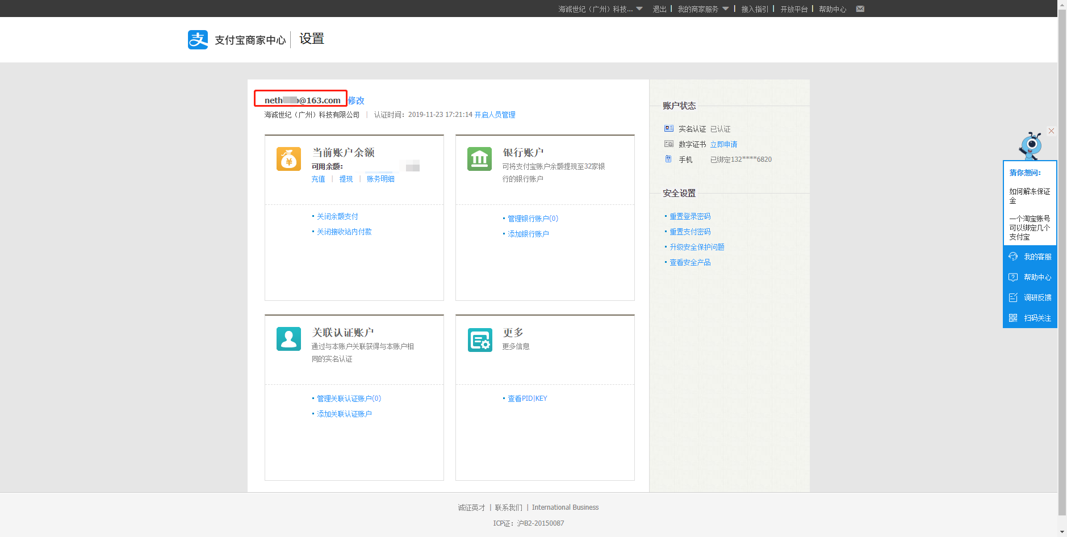Click 关闭接收站内付款 link
Viewport: 1067px width, 537px height.
pyautogui.click(x=344, y=232)
